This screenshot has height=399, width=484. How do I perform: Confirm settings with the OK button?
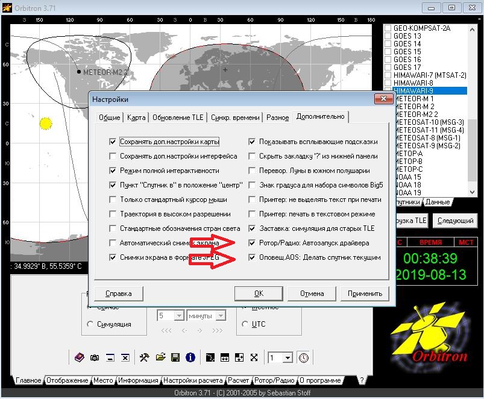[259, 294]
